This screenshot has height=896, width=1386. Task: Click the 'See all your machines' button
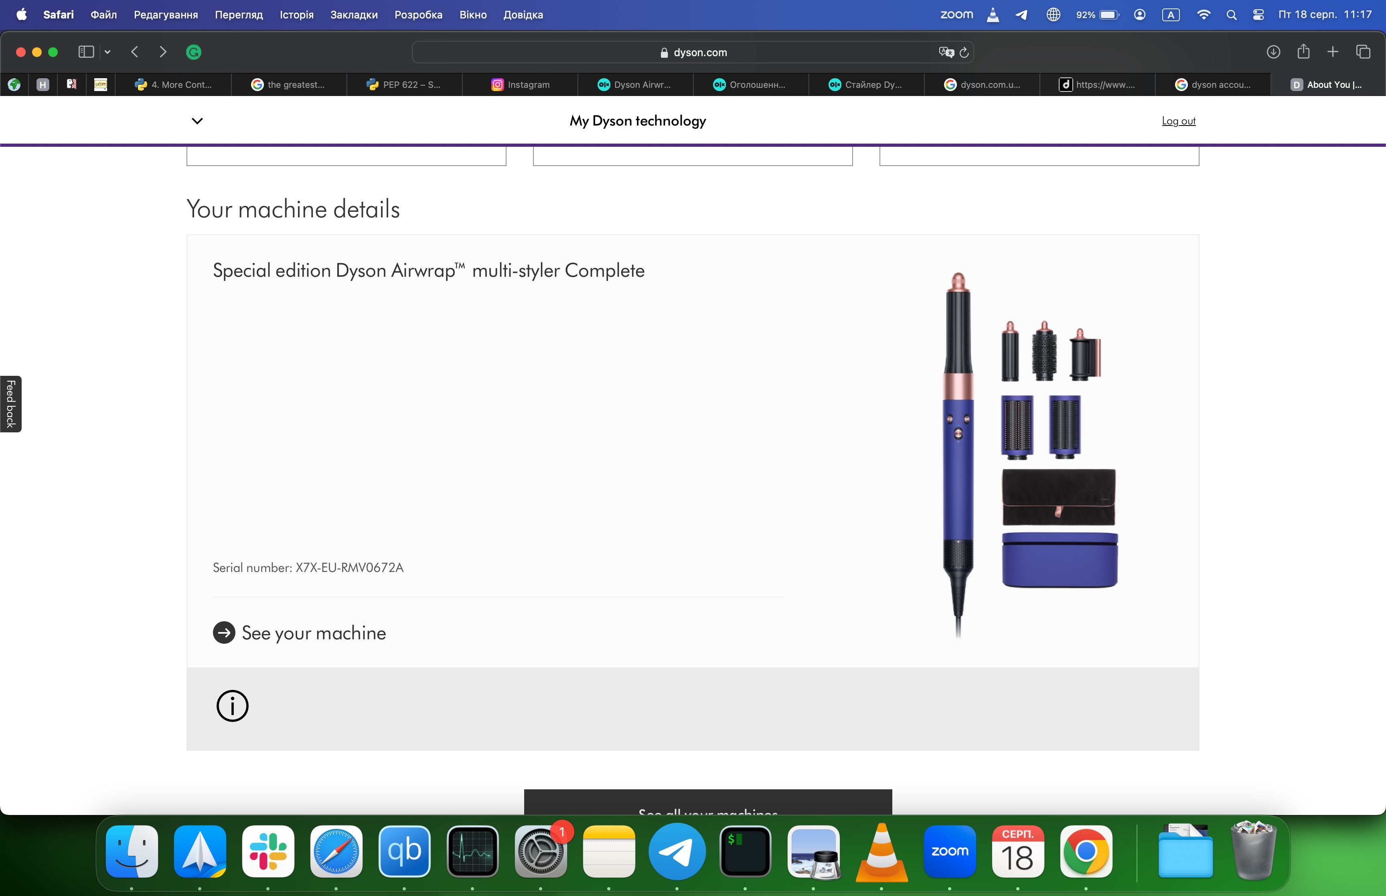tap(708, 803)
